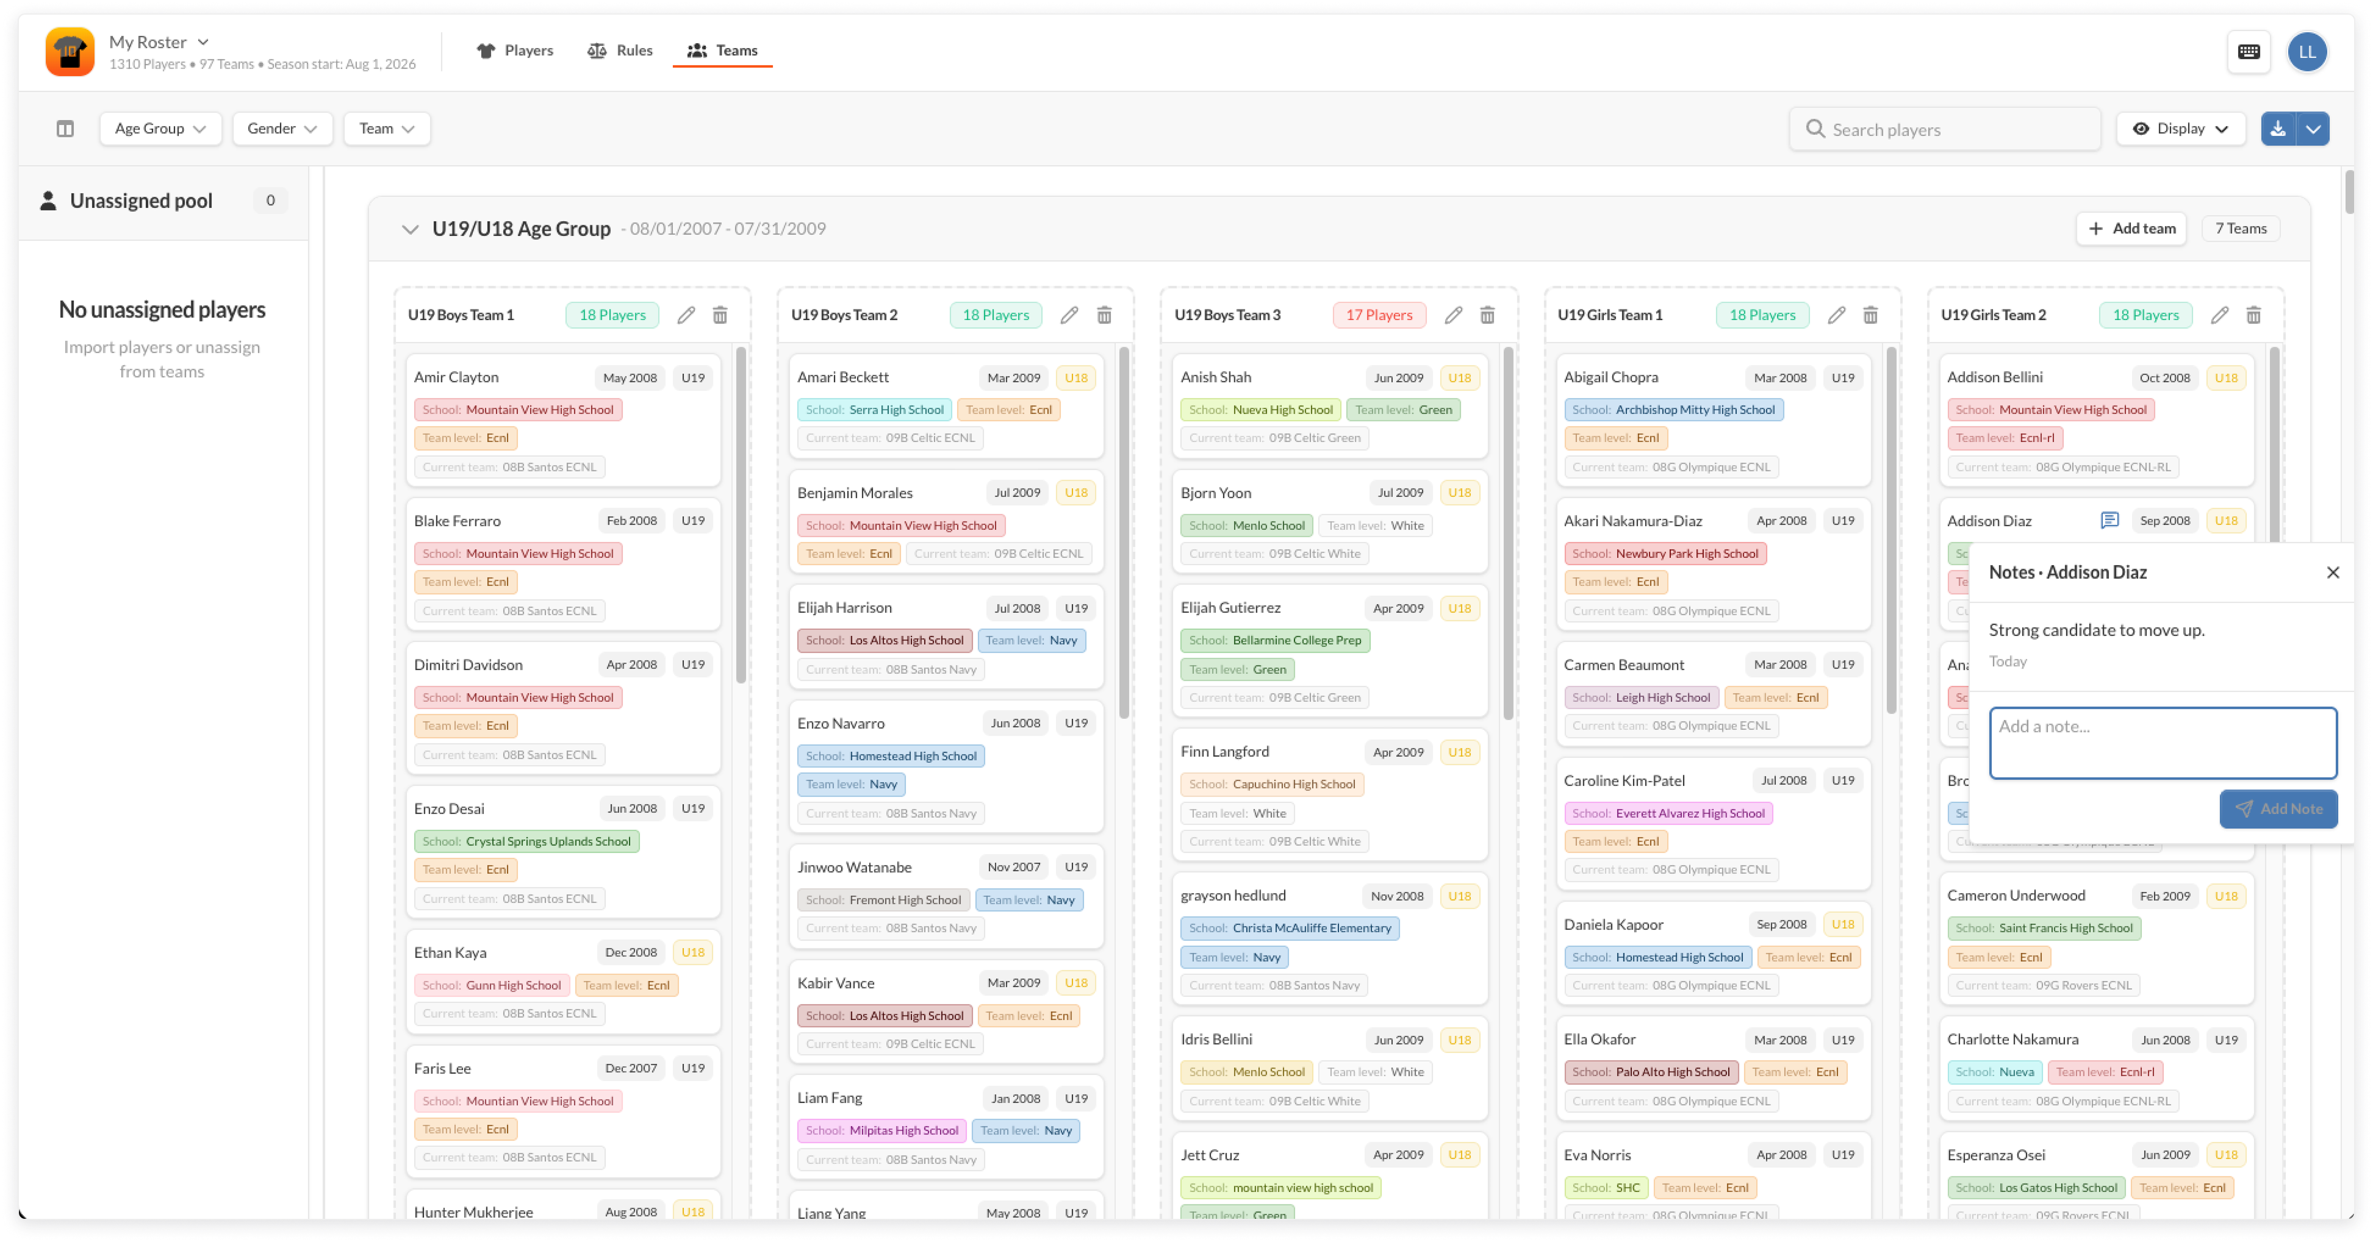Image resolution: width=2373 pixels, height=1242 pixels.
Task: Open Addison Diaz notes icon
Action: pyautogui.click(x=2109, y=521)
